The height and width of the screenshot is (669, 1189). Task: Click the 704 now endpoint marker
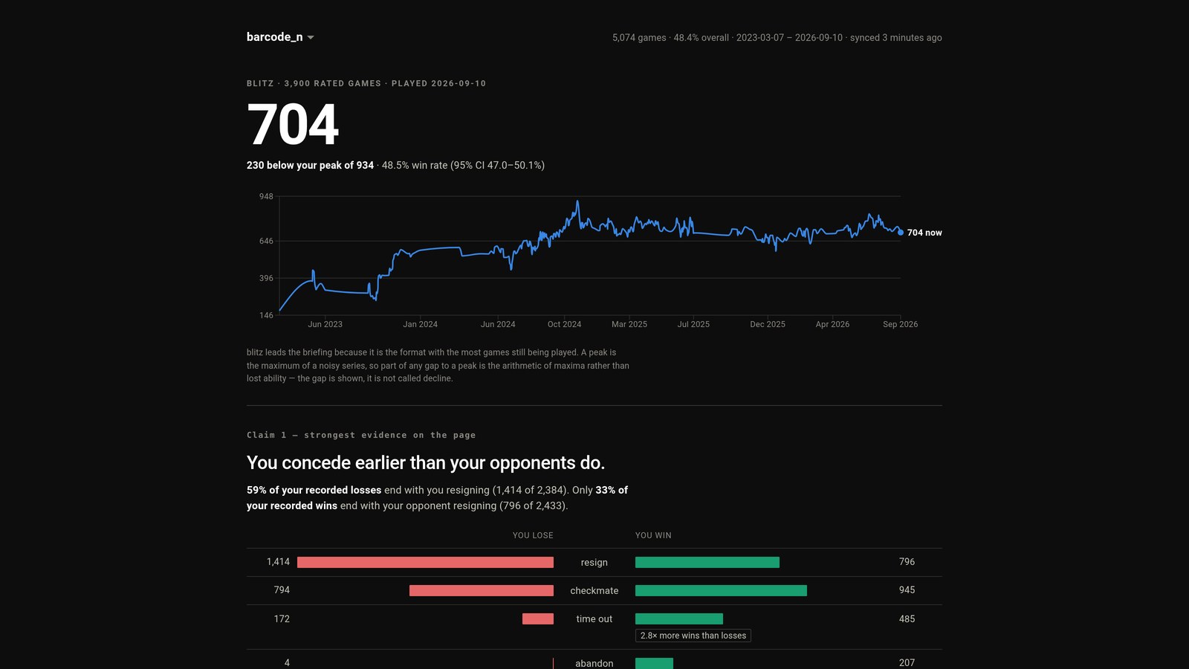click(901, 233)
